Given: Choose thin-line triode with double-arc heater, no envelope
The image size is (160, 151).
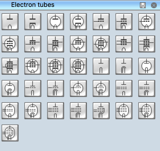Looking at the screenshot, I should pos(56,88).
